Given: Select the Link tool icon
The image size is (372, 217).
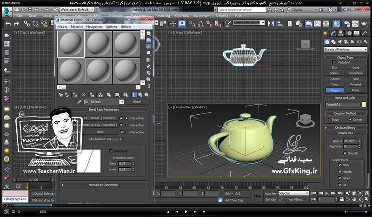Looking at the screenshot, I should pos(27,24).
